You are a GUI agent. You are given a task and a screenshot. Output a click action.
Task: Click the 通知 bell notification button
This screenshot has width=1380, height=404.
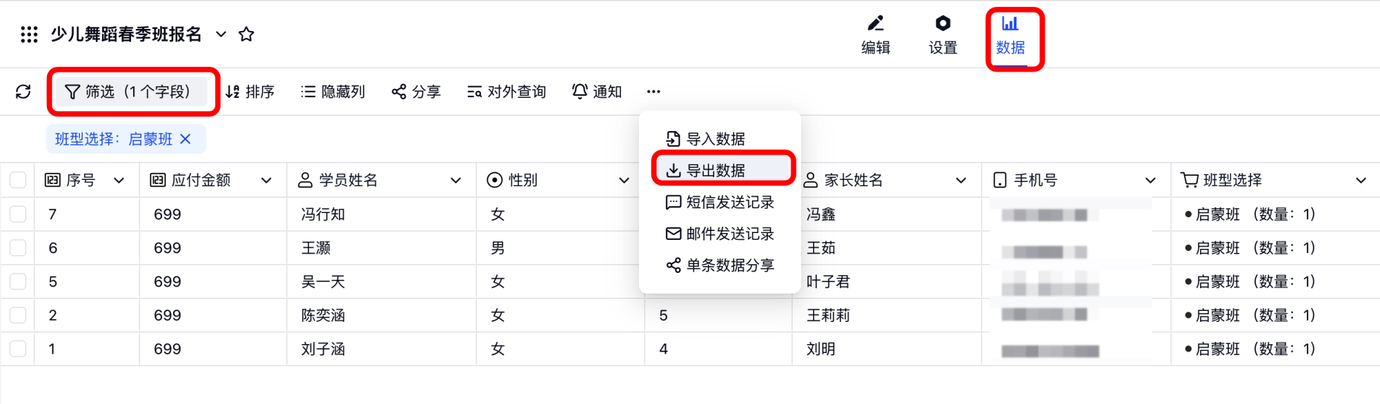pyautogui.click(x=597, y=92)
